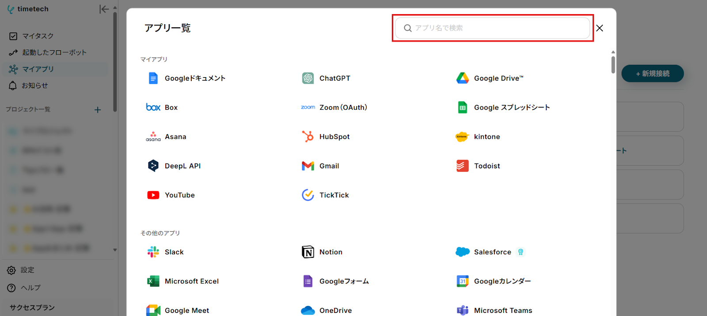Open the HubSpot app icon
The width and height of the screenshot is (707, 316).
(308, 137)
